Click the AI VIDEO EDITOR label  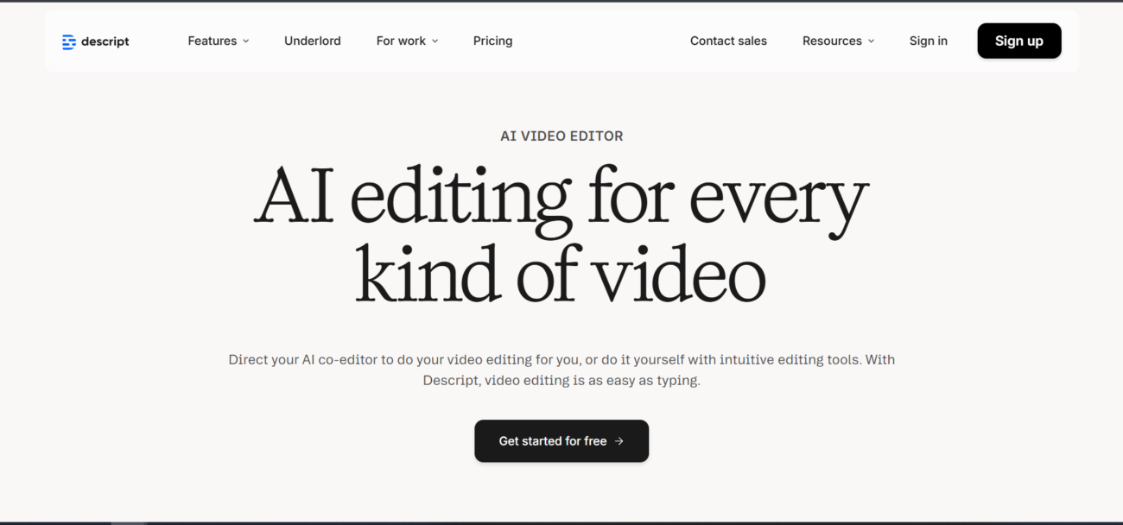[561, 136]
